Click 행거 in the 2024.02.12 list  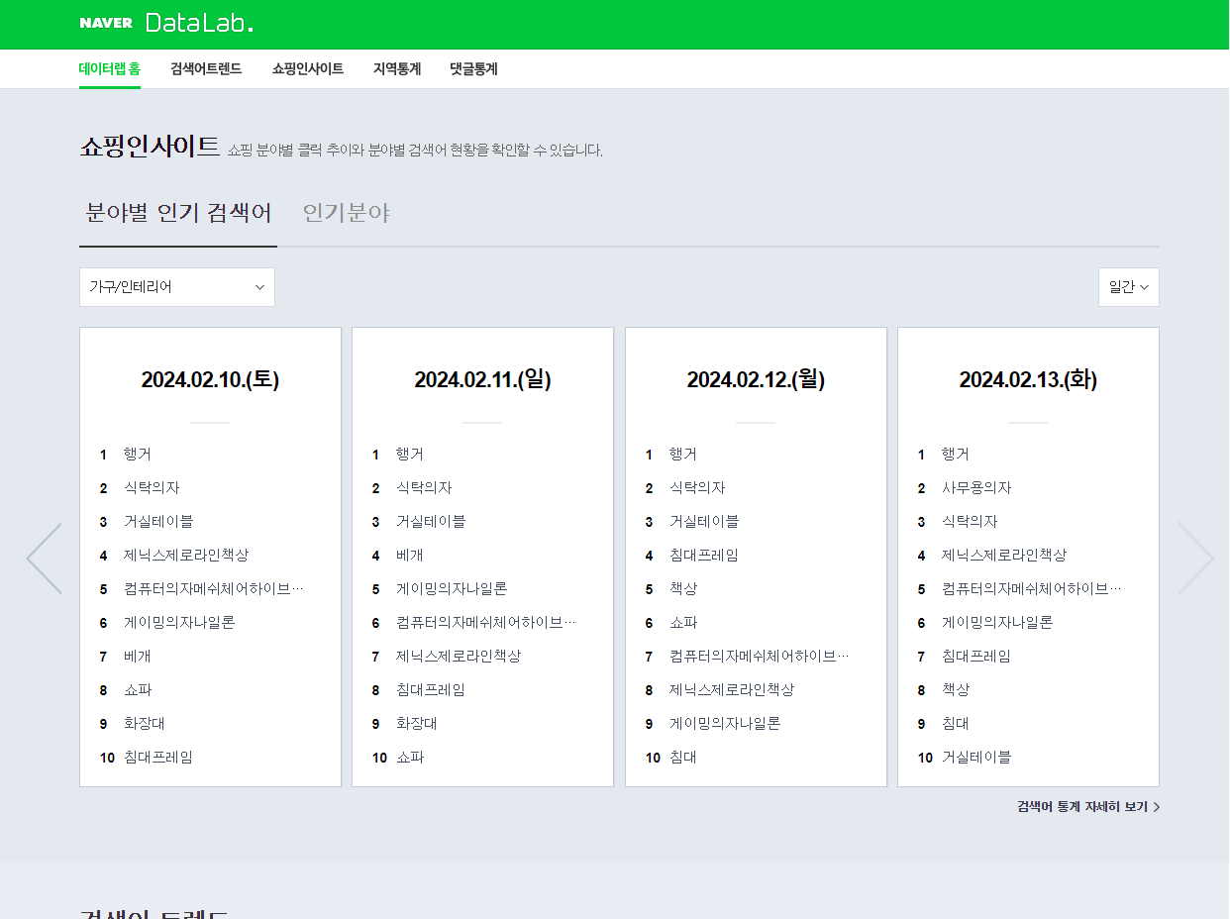[x=683, y=455]
